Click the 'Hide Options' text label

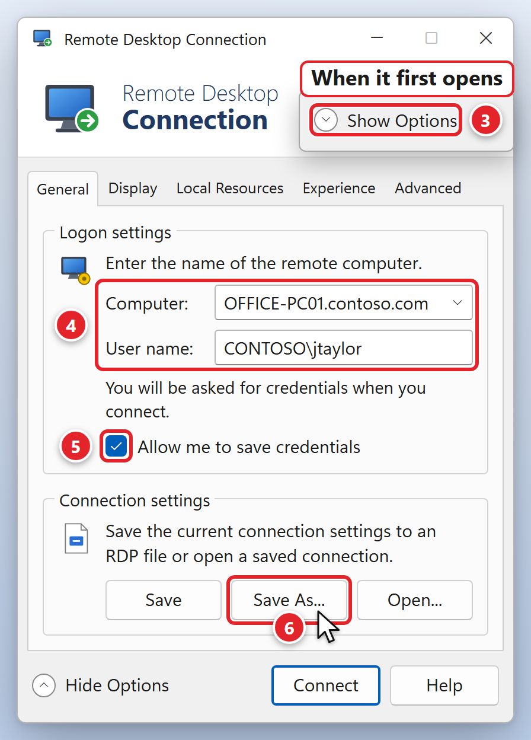coord(117,685)
